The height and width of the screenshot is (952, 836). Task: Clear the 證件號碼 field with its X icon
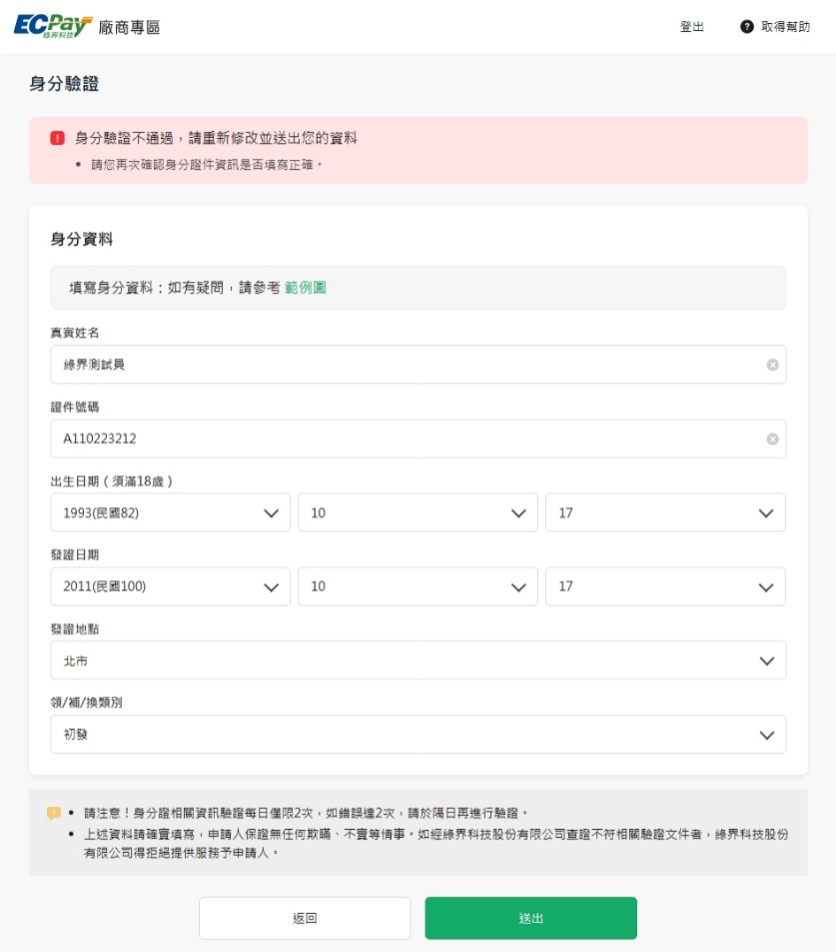(772, 439)
